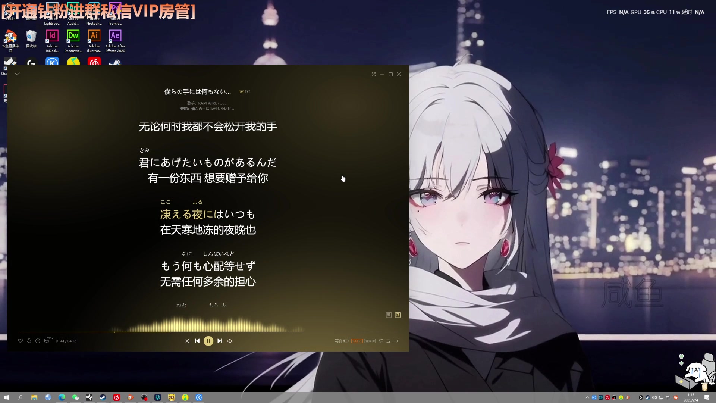Open Adobe Dreamweaver desktop shortcut
The width and height of the screenshot is (716, 403).
coord(73,41)
